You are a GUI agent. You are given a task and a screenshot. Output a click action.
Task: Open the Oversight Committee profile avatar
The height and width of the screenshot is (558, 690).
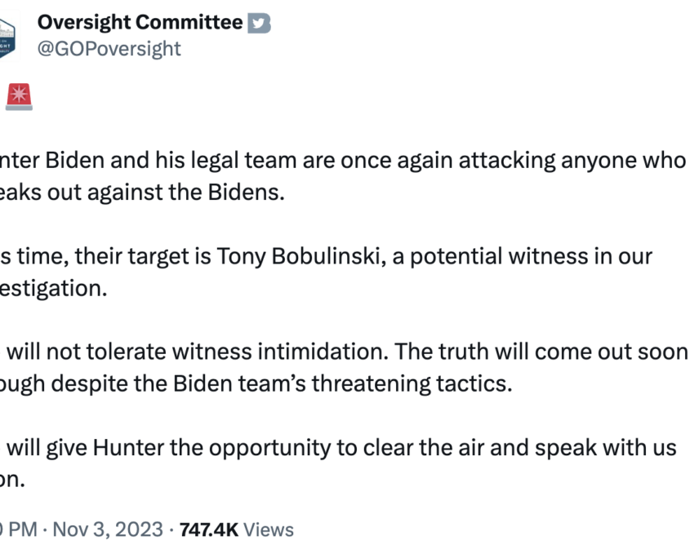point(7,38)
